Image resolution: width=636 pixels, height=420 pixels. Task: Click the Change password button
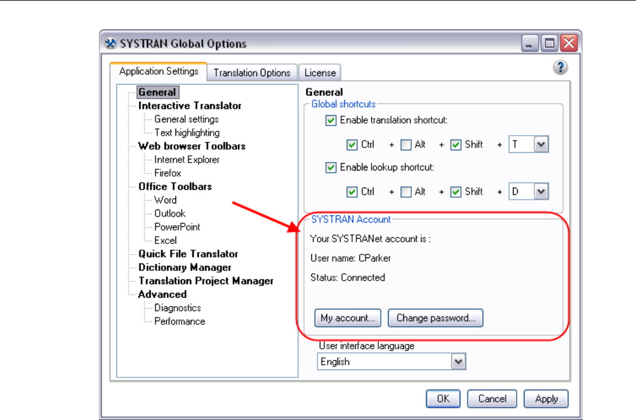(436, 318)
